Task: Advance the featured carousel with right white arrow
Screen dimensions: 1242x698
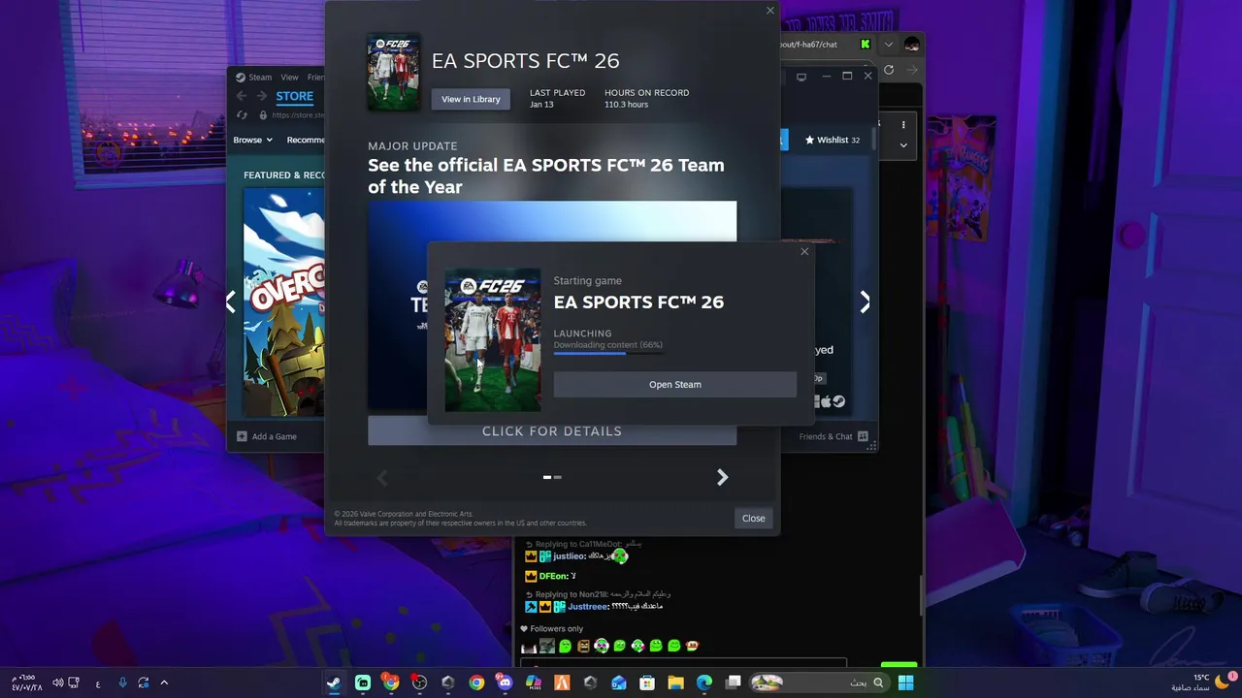Action: point(865,302)
